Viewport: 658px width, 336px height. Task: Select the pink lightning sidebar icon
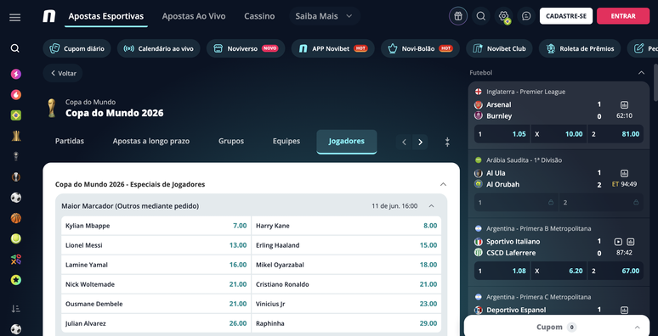16,74
